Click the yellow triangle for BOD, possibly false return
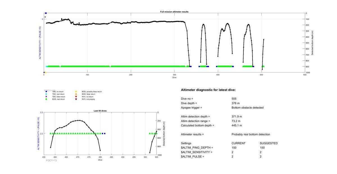Viewport: 337px width, 174px height. coord(76,91)
